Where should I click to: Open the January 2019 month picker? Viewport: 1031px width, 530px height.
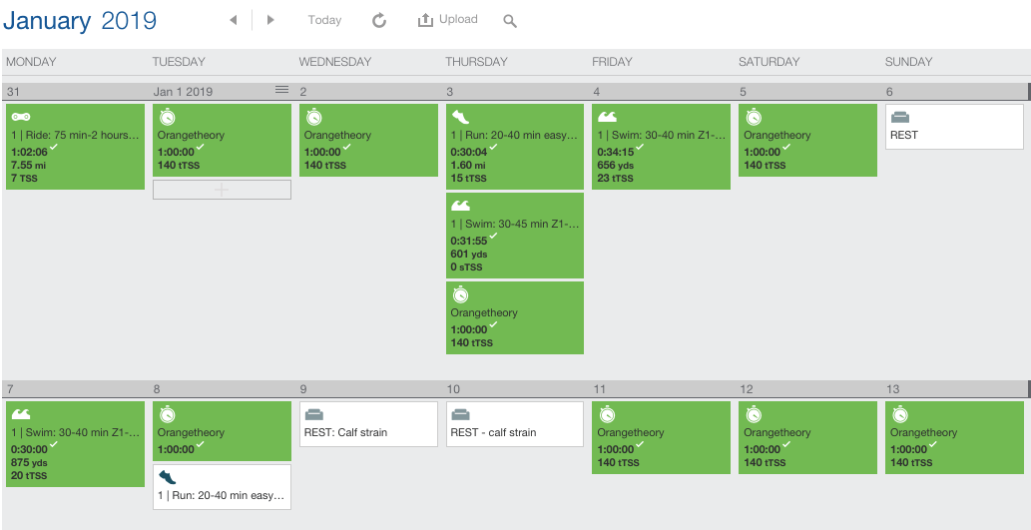80,20
